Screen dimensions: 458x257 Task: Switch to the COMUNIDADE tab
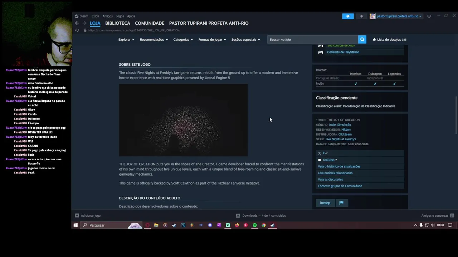[x=150, y=23]
